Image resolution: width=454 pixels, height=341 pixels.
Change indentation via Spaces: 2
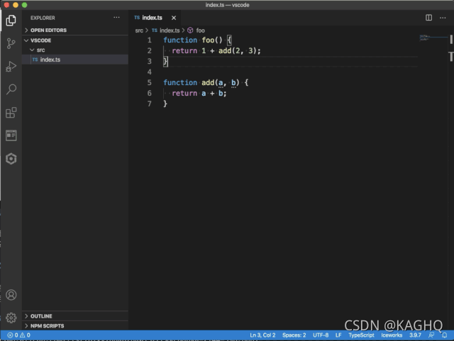(x=294, y=335)
